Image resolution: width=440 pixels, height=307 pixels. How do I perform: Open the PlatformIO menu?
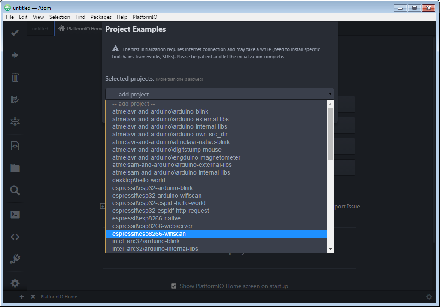pos(145,17)
